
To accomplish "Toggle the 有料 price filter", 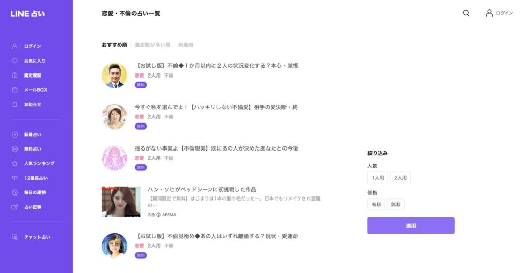I will (x=376, y=204).
